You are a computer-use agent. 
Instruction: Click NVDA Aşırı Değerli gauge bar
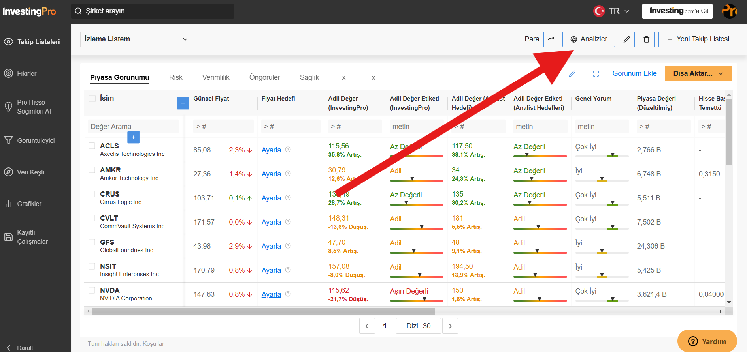click(x=417, y=300)
